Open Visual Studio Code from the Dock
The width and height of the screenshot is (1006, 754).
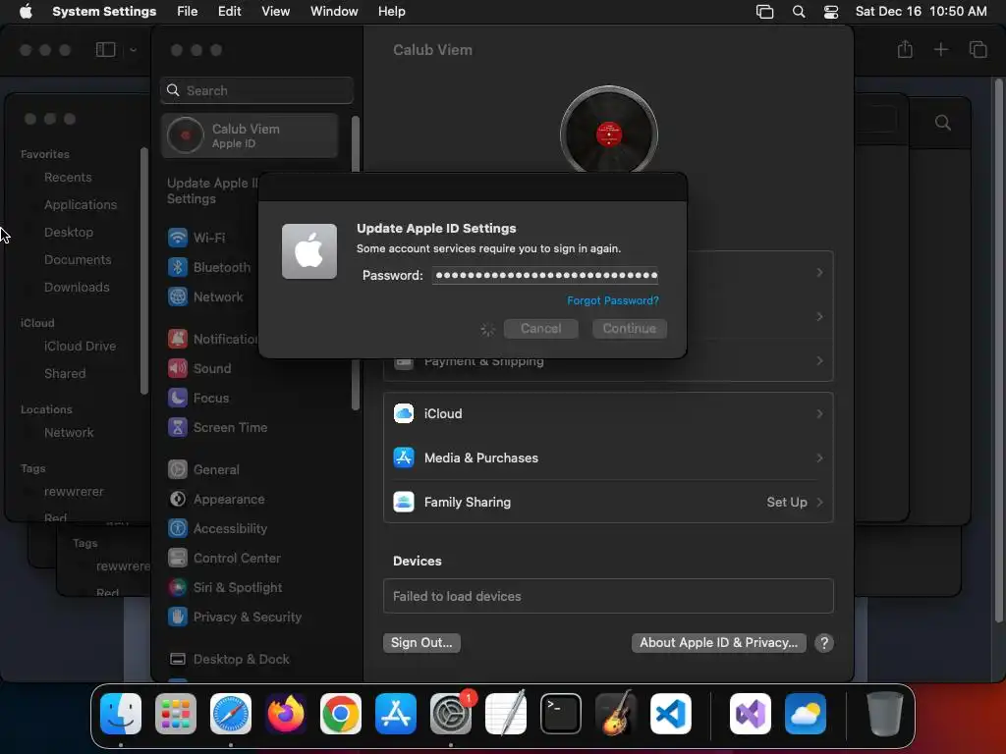(671, 714)
